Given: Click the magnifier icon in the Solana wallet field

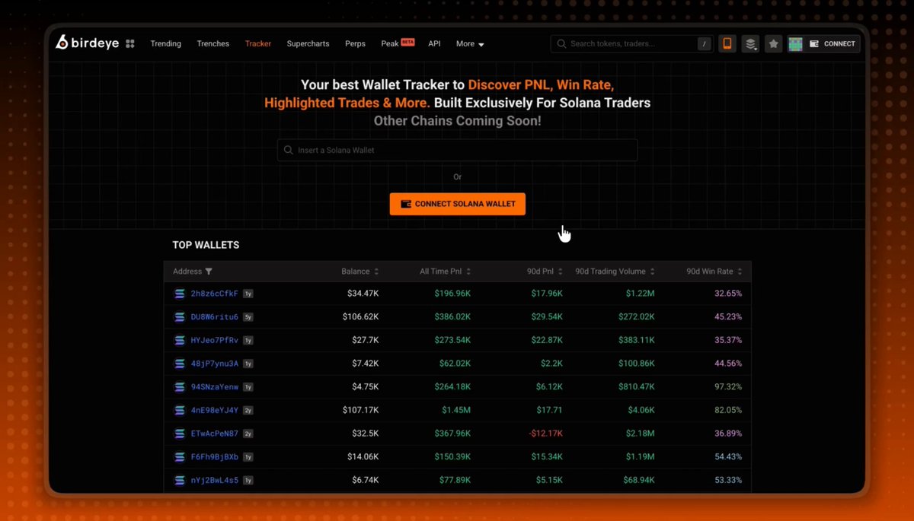Looking at the screenshot, I should 288,151.
